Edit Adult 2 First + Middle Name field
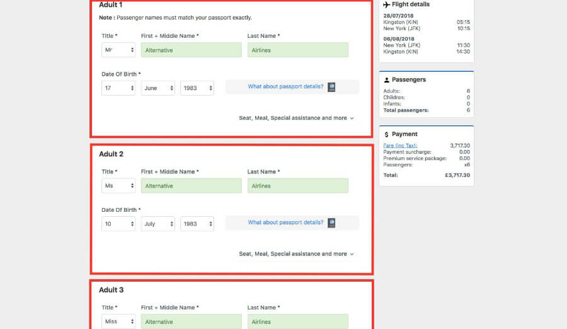567x329 pixels. (192, 186)
